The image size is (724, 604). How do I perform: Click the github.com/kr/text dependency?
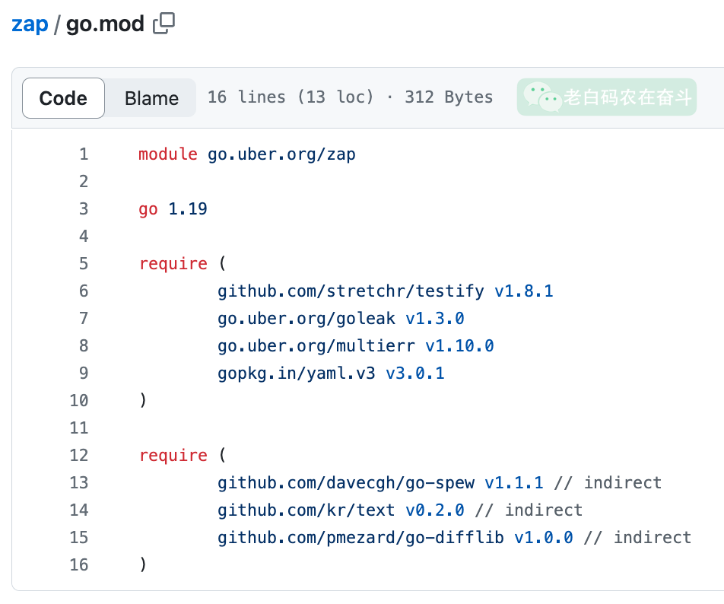[x=306, y=510]
